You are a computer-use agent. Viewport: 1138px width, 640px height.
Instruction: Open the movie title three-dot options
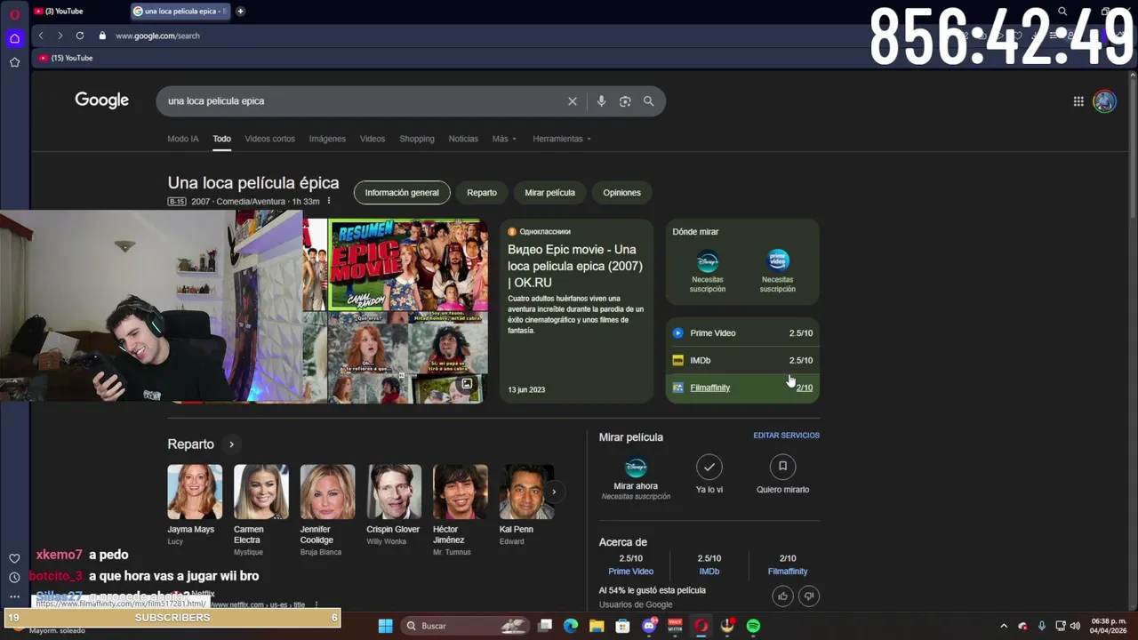pyautogui.click(x=329, y=202)
